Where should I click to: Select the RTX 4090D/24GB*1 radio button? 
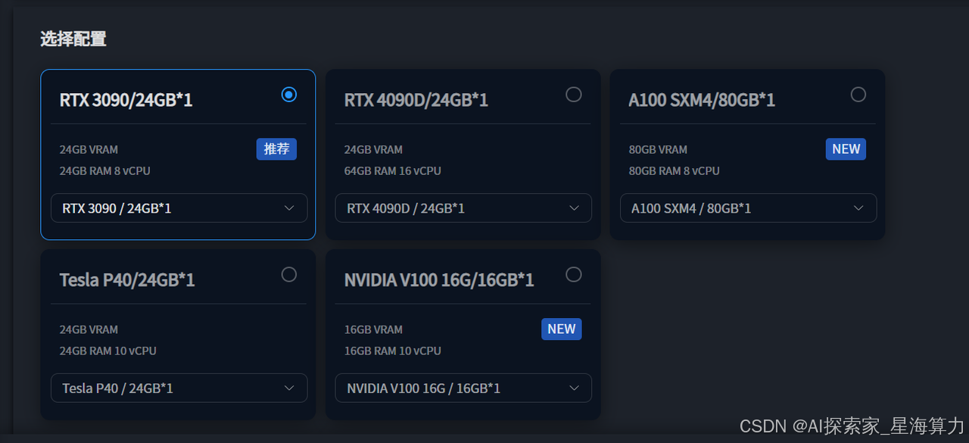[x=573, y=95]
